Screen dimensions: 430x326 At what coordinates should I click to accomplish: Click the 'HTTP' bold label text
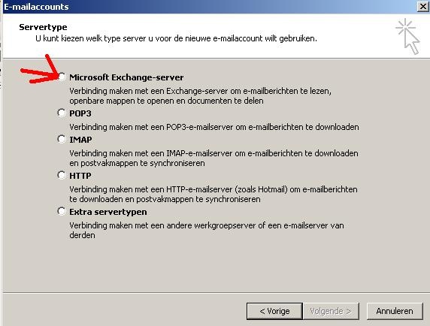tap(80, 176)
